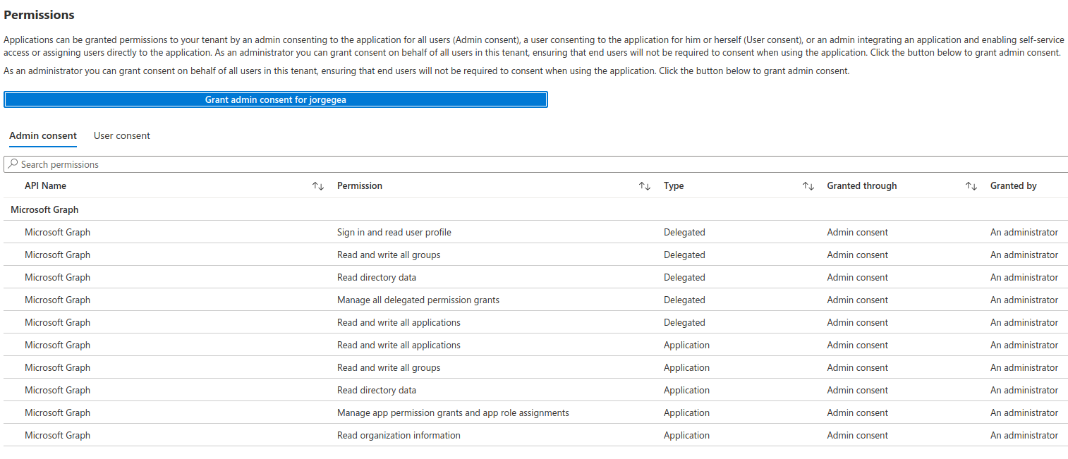Screen dimensions: 1068x459
Task: Click Microsoft Graph cell in Manage app permission grants row
Action: (57, 412)
